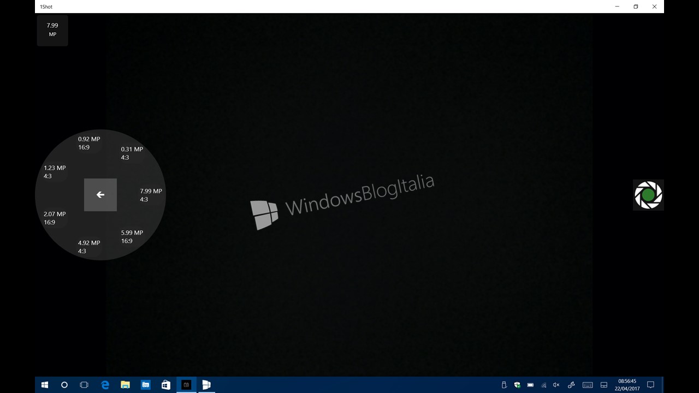This screenshot has width=699, height=393.
Task: Click the USB safely remove tray icon
Action: tap(504, 385)
